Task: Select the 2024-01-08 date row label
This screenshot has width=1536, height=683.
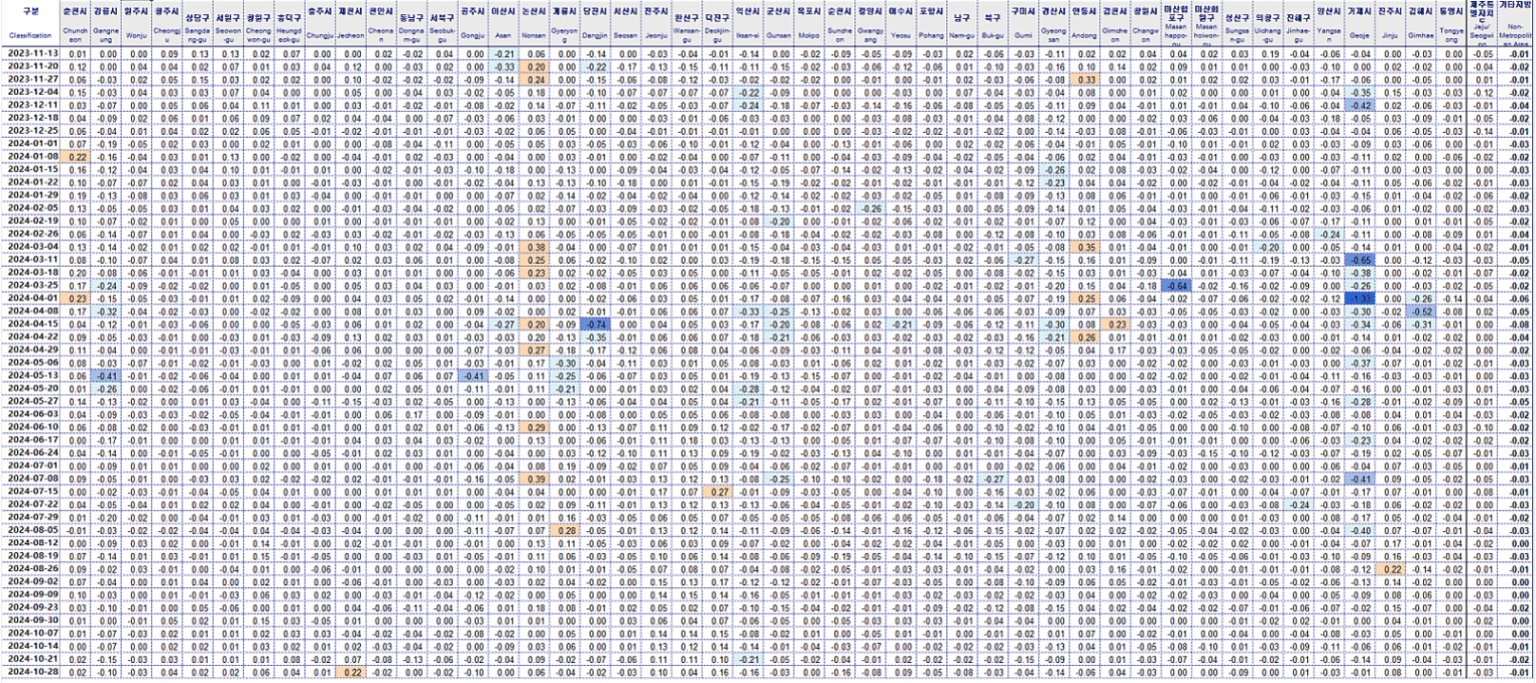Action: (x=30, y=157)
